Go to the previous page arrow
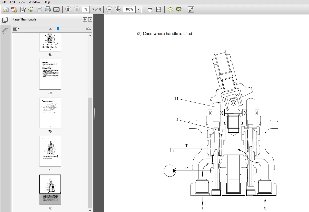Screen dimensions: 309x212 click(x=68, y=9)
